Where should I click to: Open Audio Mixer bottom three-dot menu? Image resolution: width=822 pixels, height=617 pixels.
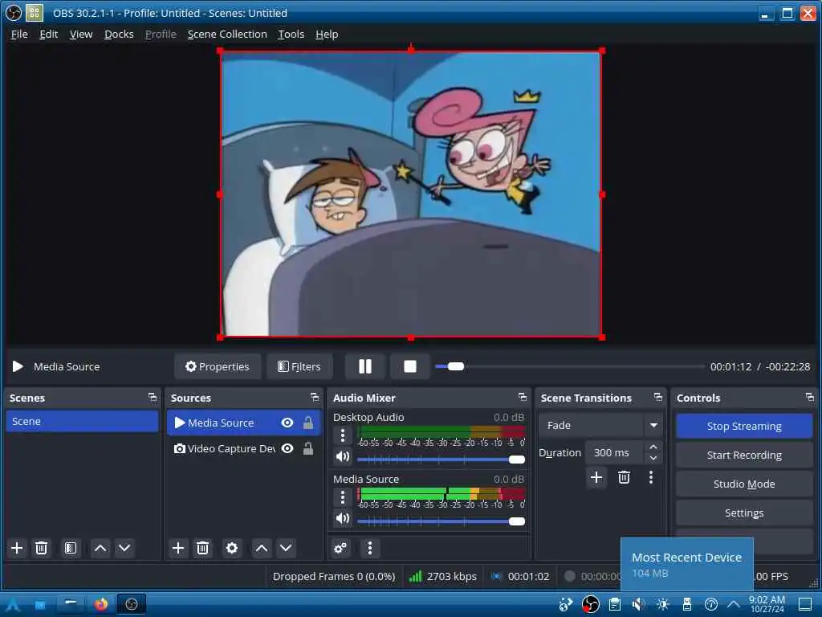[369, 548]
